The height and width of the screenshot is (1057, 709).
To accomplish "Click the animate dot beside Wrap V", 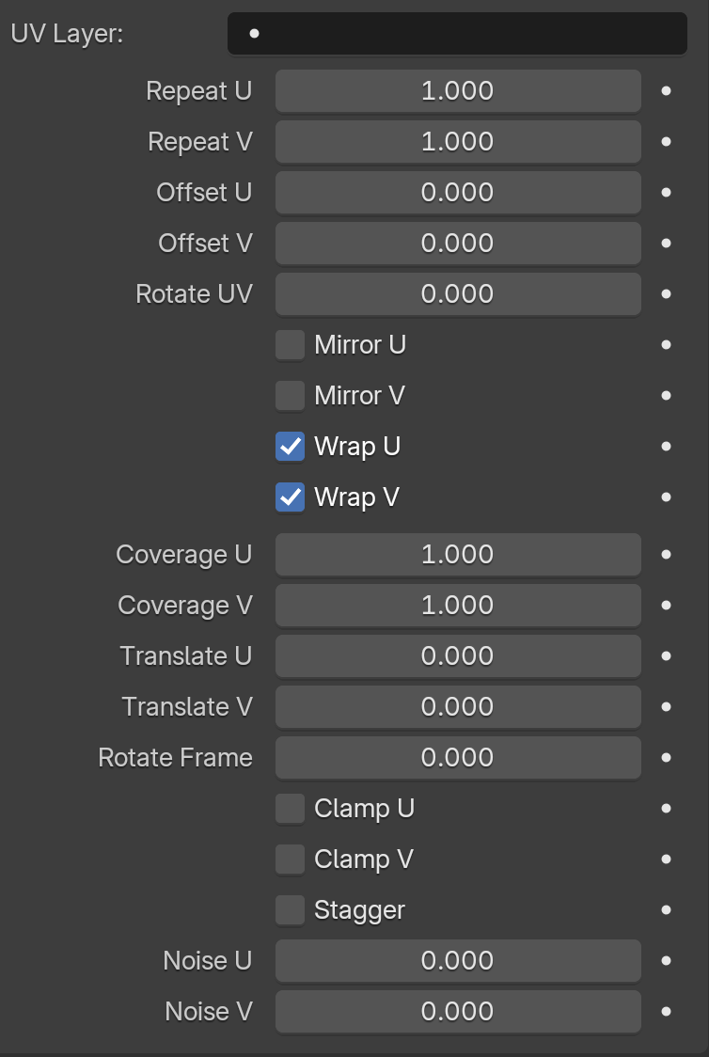I will [666, 497].
